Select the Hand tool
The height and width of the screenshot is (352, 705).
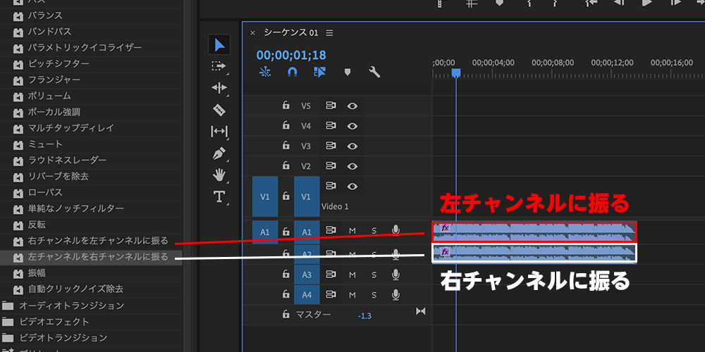click(219, 175)
